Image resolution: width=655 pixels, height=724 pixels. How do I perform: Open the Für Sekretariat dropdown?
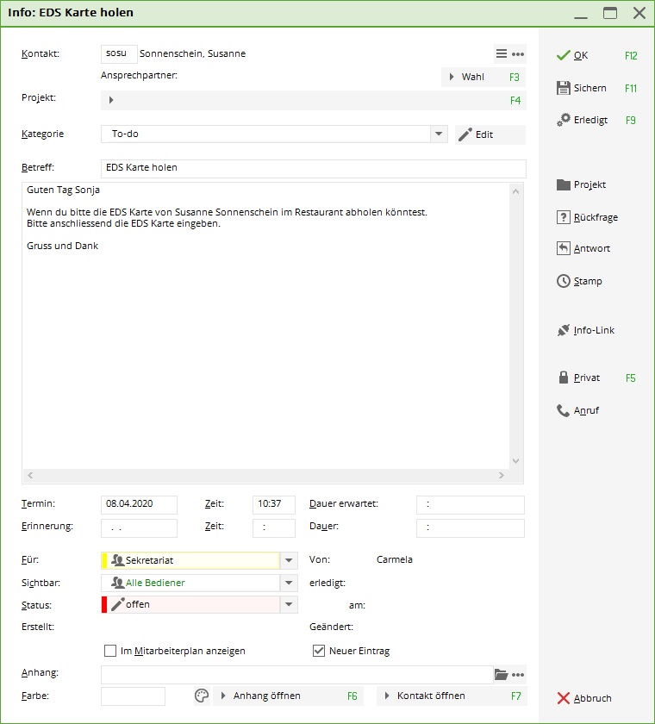[x=290, y=560]
